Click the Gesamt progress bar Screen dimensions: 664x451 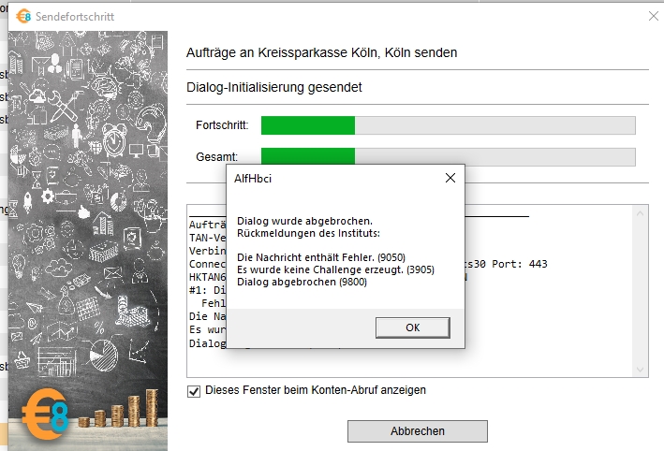pos(448,156)
